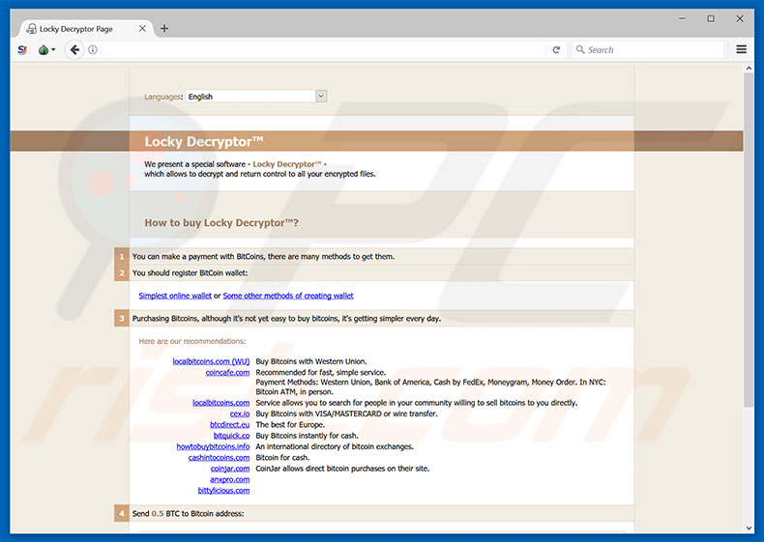The height and width of the screenshot is (542, 764).
Task: Open howtobuybitcoins.info link
Action: [x=213, y=446]
